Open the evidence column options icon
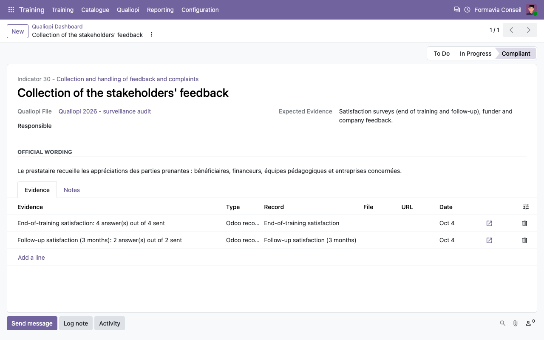544x340 pixels. [x=526, y=207]
